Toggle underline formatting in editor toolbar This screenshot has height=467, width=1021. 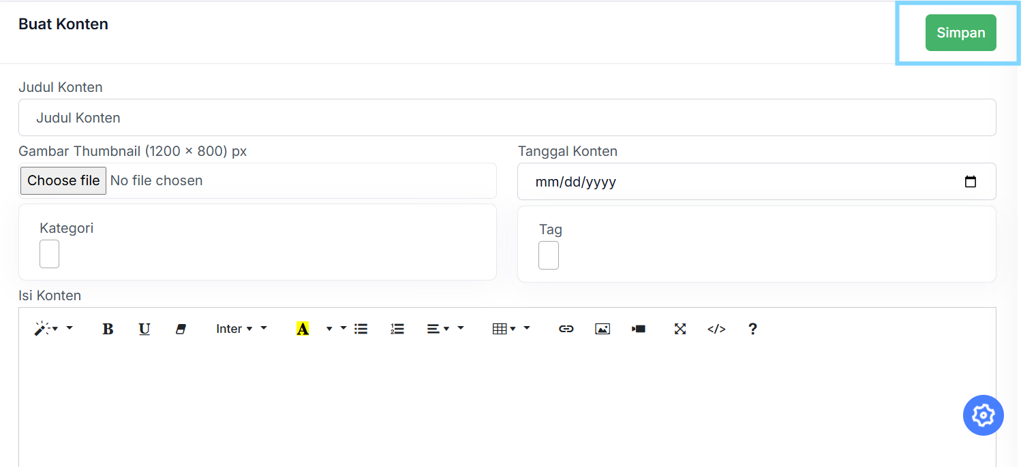pos(144,329)
